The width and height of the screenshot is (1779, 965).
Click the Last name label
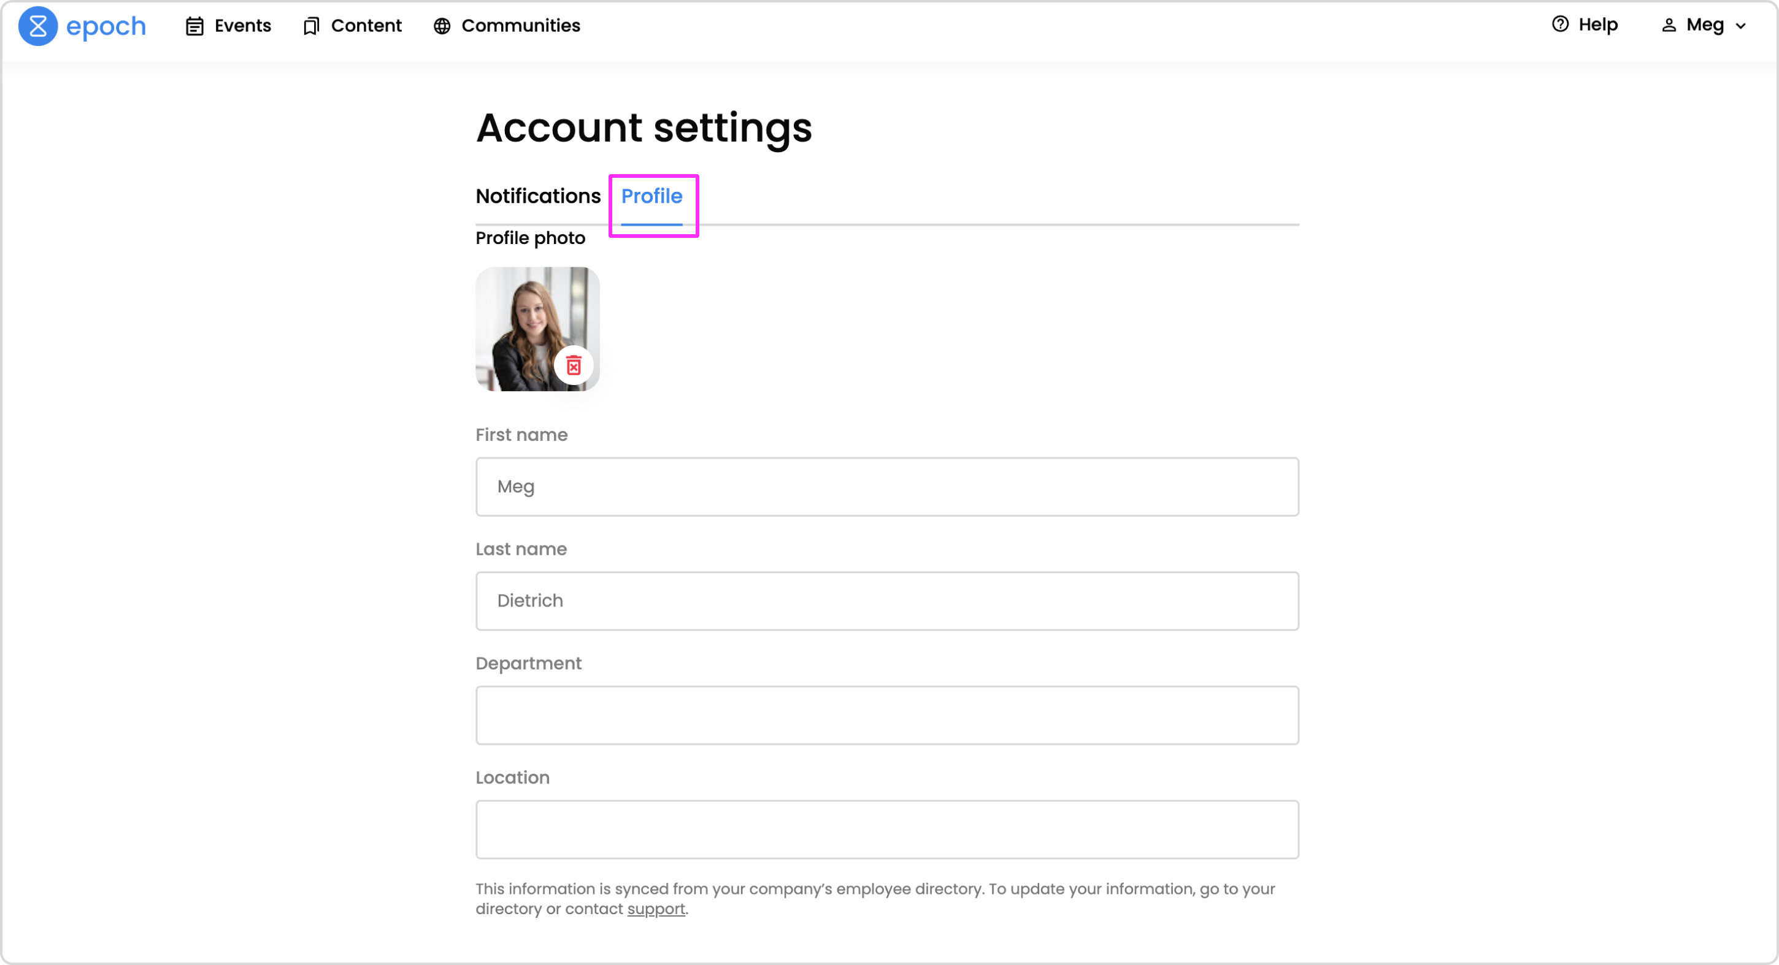pyautogui.click(x=521, y=549)
